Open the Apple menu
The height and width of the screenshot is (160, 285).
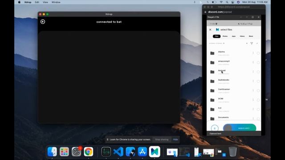19,2
